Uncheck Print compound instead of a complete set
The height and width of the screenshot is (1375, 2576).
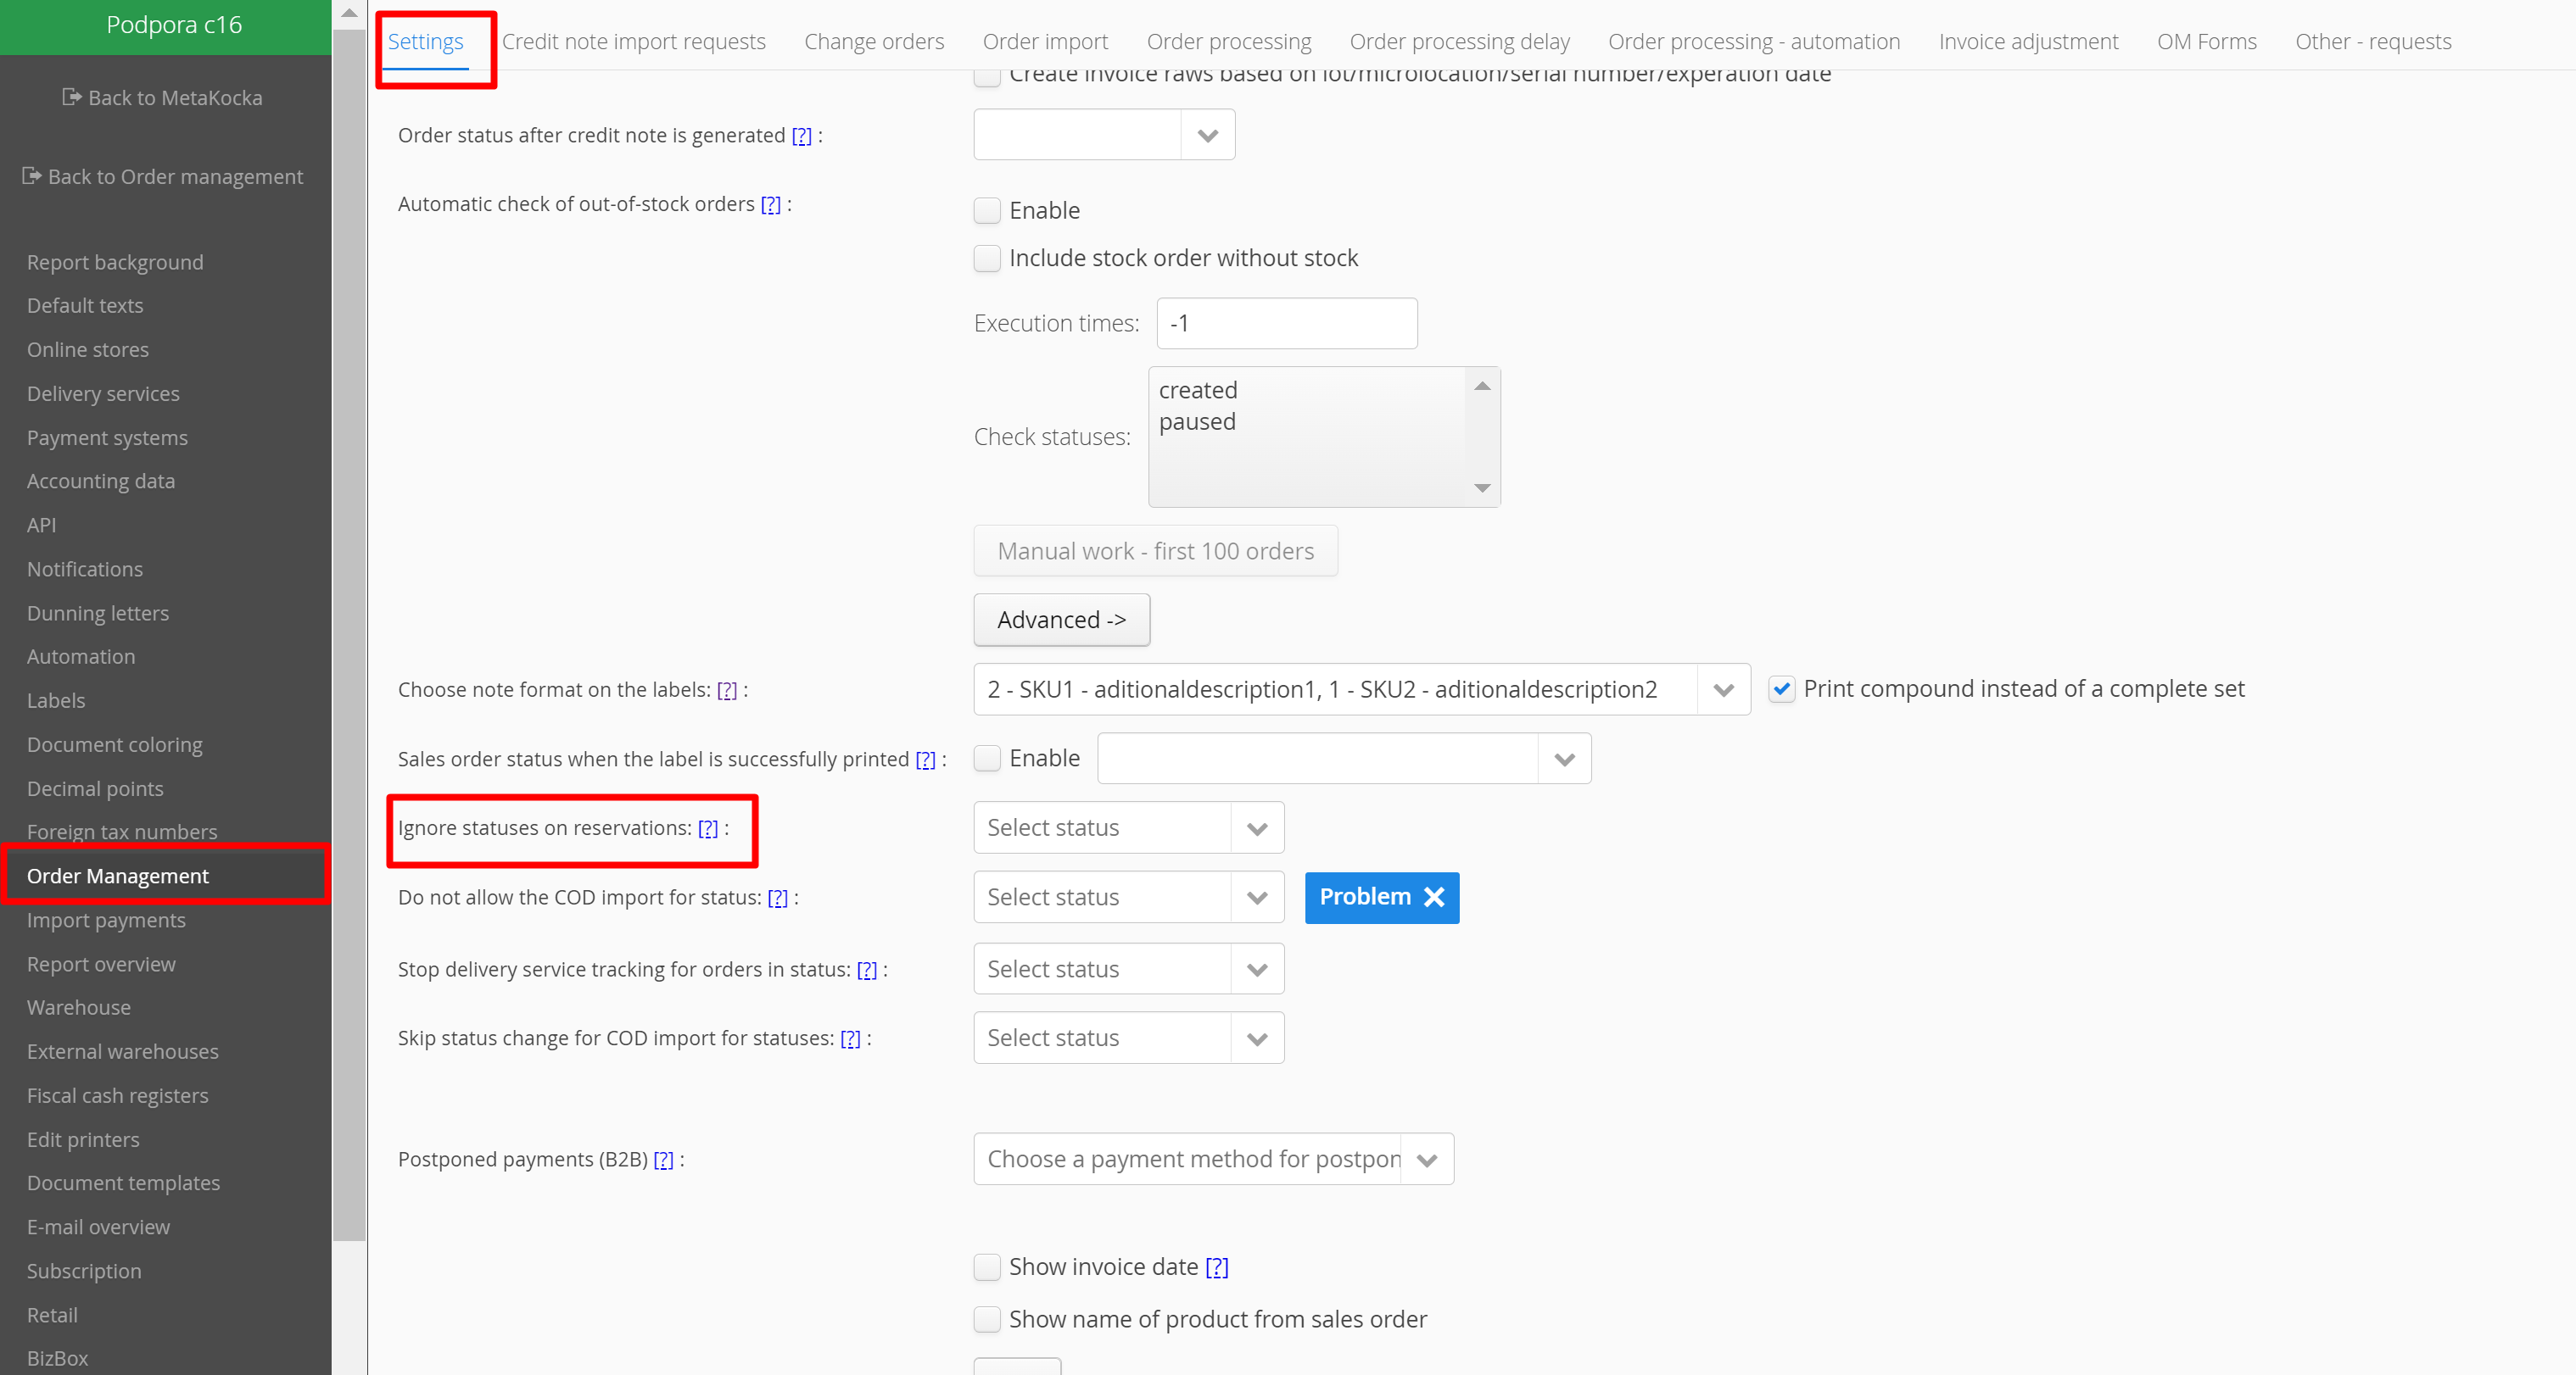[1781, 689]
